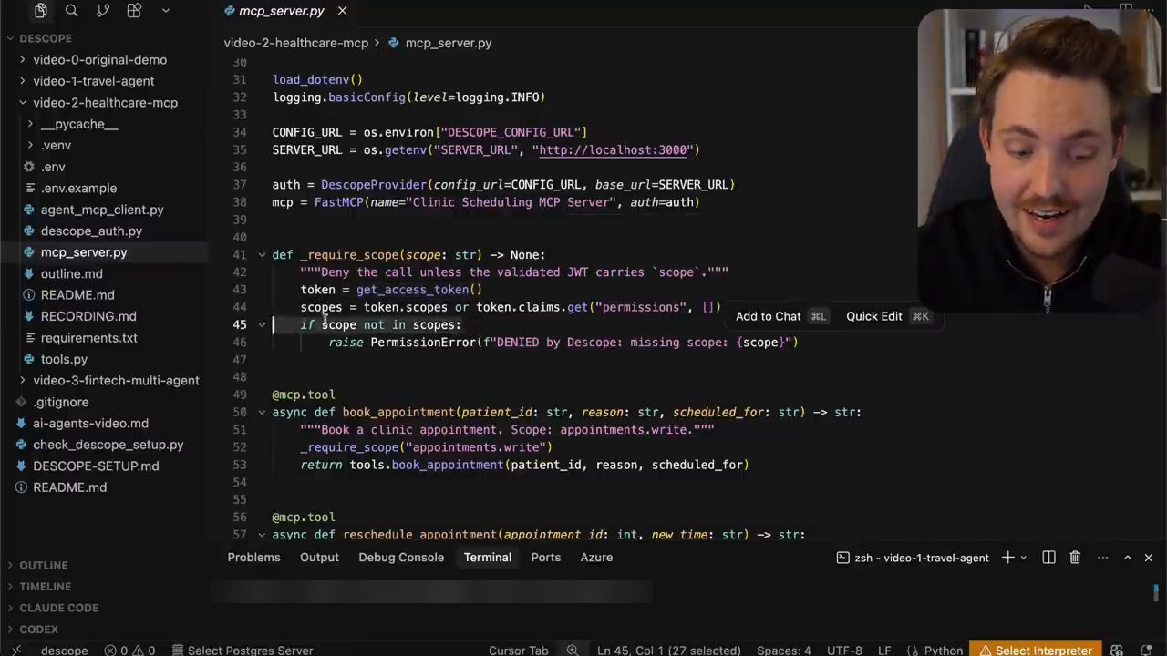The width and height of the screenshot is (1167, 656).
Task: Click the Quick Edit button
Action: tap(887, 316)
